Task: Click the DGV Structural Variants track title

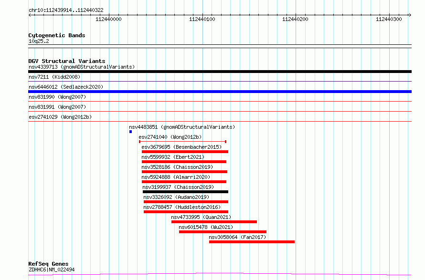Action: pos(66,61)
